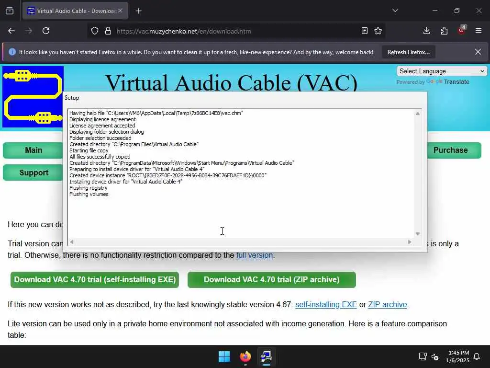Download VAC 4.70 trial ZIP archive
The image size is (490, 368).
(272, 280)
